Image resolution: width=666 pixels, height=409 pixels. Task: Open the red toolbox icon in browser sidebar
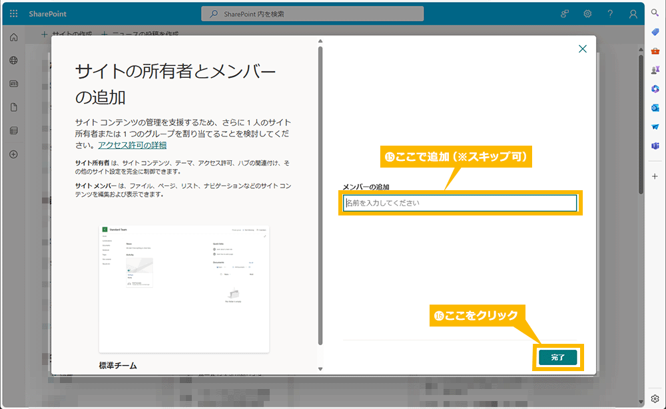point(655,51)
